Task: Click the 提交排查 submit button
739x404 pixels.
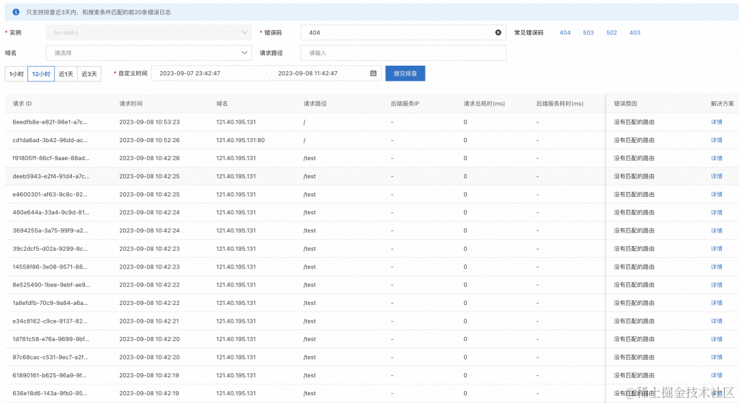Action: pyautogui.click(x=405, y=73)
